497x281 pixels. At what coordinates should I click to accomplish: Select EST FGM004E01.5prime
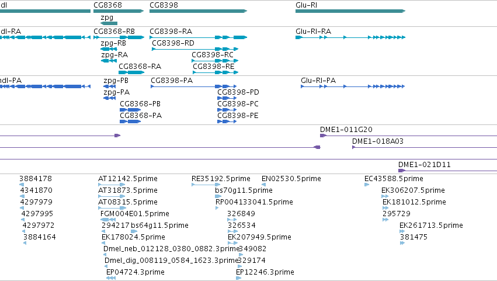click(x=135, y=214)
